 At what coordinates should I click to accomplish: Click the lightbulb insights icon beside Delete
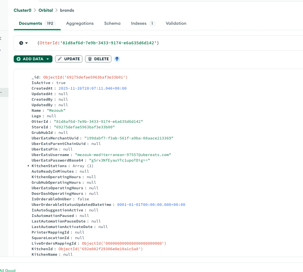point(117,59)
